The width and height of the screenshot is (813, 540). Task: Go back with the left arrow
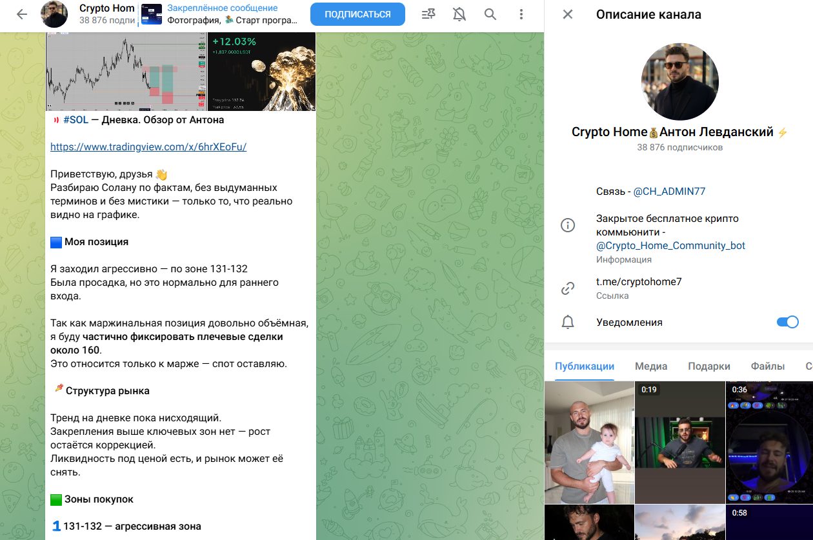(22, 14)
